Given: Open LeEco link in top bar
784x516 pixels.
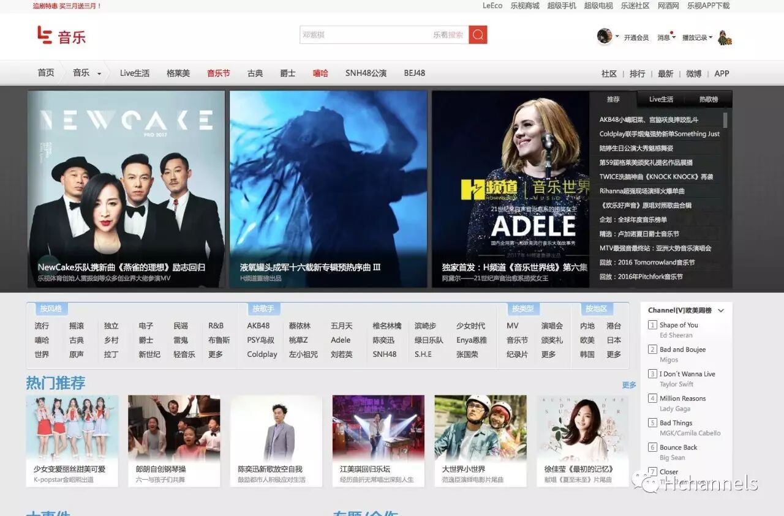Looking at the screenshot, I should 492,6.
